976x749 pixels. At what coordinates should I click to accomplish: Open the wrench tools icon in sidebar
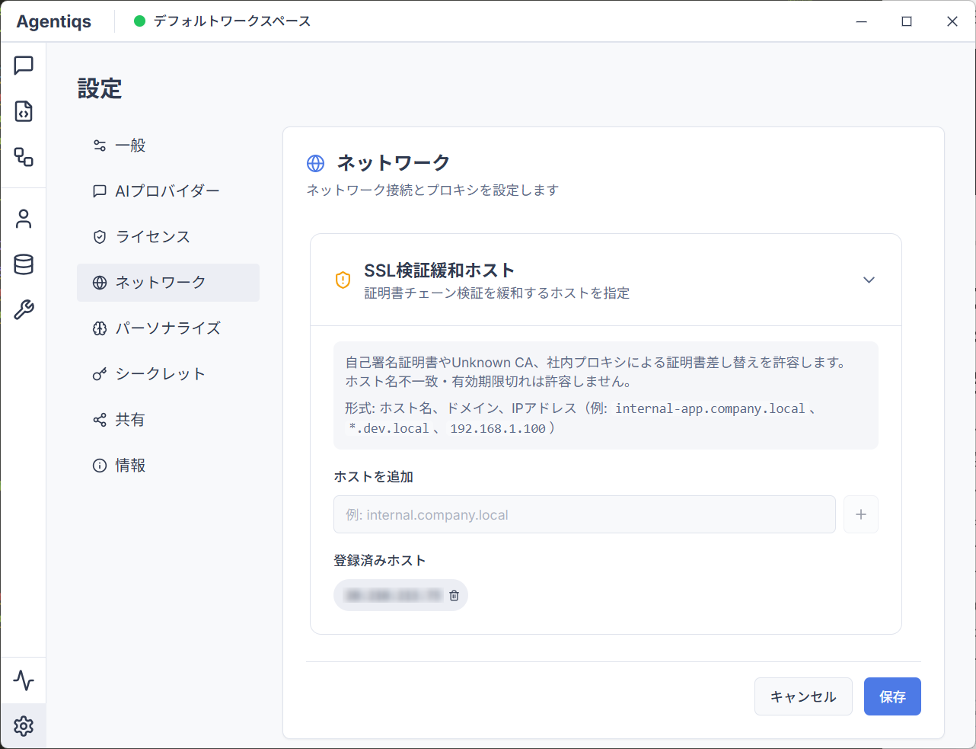[x=24, y=310]
